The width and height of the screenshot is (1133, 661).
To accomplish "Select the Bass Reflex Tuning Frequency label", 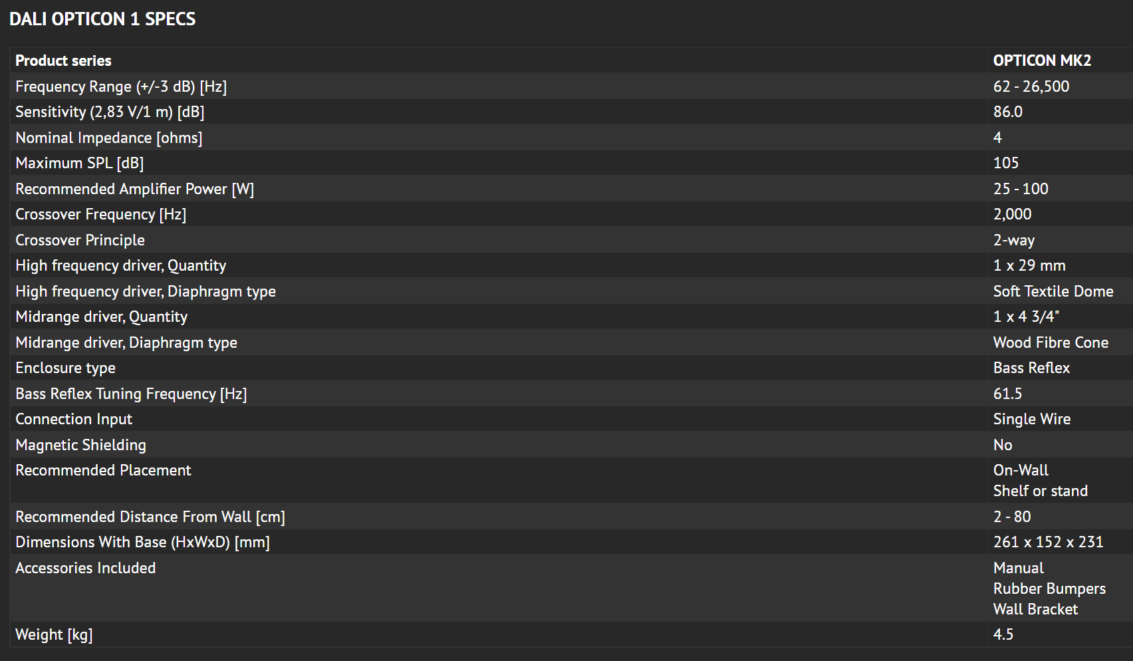I will (131, 394).
